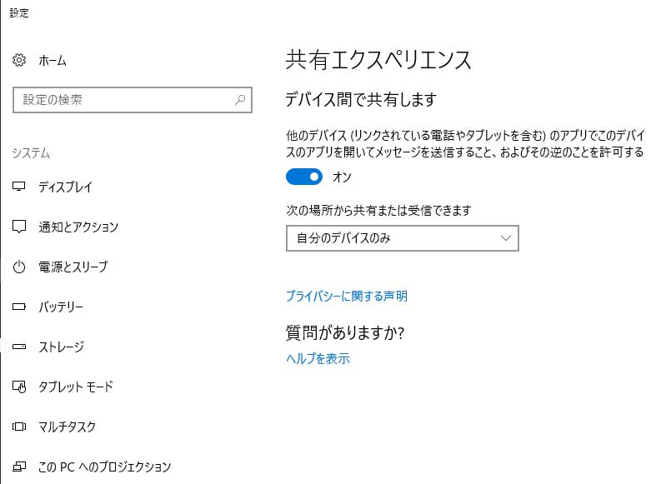Click the search magnifier icon
The width and height of the screenshot is (656, 484).
tap(240, 100)
